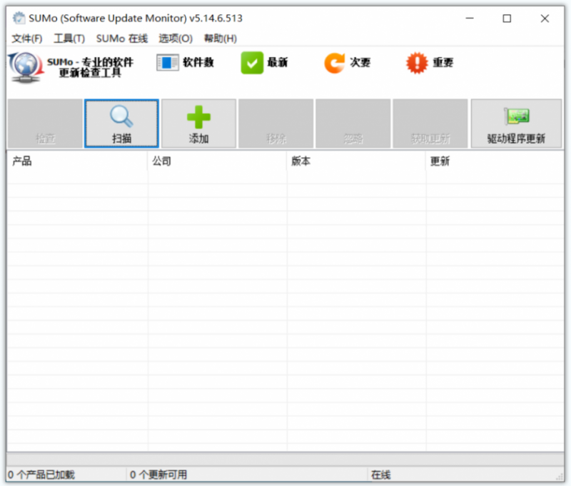571x486 pixels.
Task: Click the '0 个更新可用' status text
Action: pyautogui.click(x=158, y=475)
